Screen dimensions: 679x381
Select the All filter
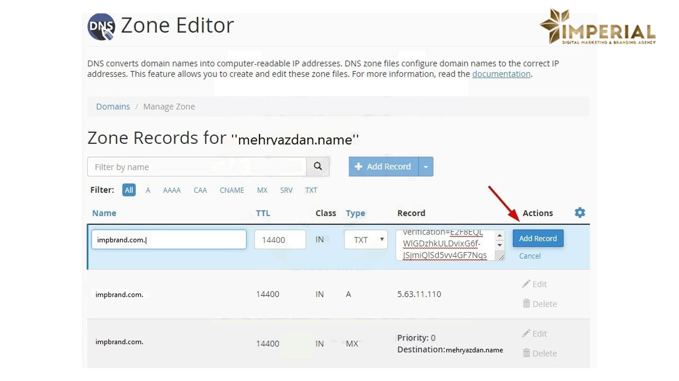[129, 190]
